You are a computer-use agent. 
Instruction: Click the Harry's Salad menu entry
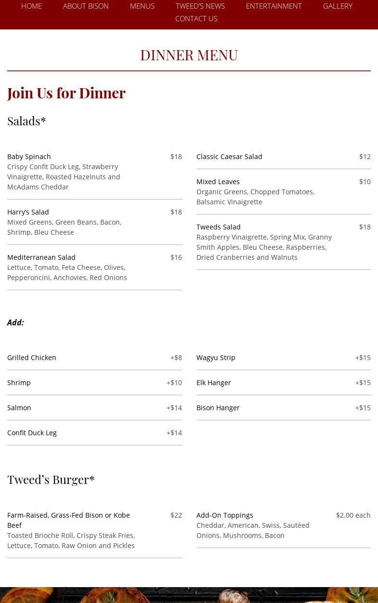(28, 212)
